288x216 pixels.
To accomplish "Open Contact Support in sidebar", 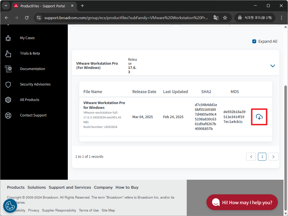I will click(33, 115).
